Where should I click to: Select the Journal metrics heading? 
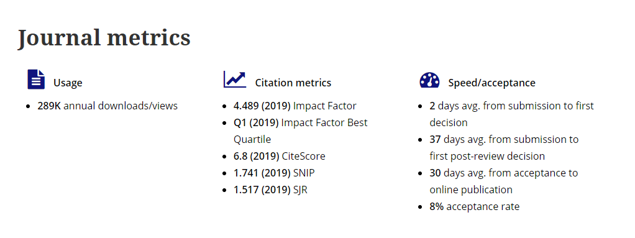pos(104,38)
